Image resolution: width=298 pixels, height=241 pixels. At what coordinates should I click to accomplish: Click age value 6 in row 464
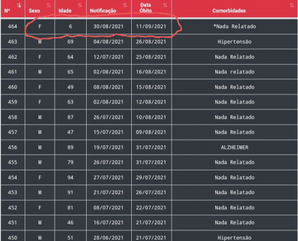(x=70, y=26)
